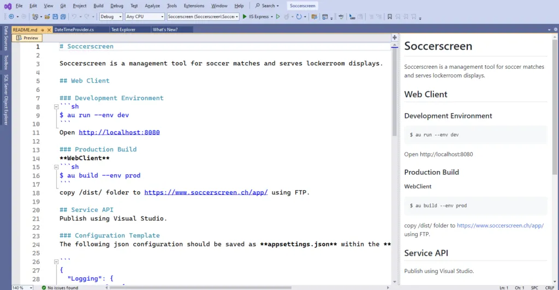The width and height of the screenshot is (559, 290).
Task: Open a file with the folder icon
Action: pos(47,17)
